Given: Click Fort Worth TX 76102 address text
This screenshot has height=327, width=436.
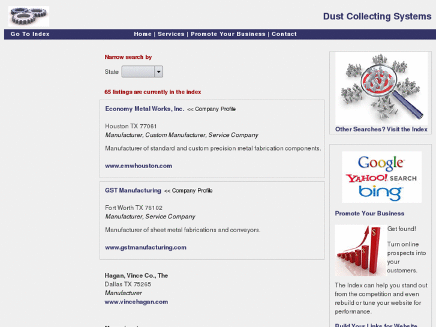Looking at the screenshot, I should [134, 208].
